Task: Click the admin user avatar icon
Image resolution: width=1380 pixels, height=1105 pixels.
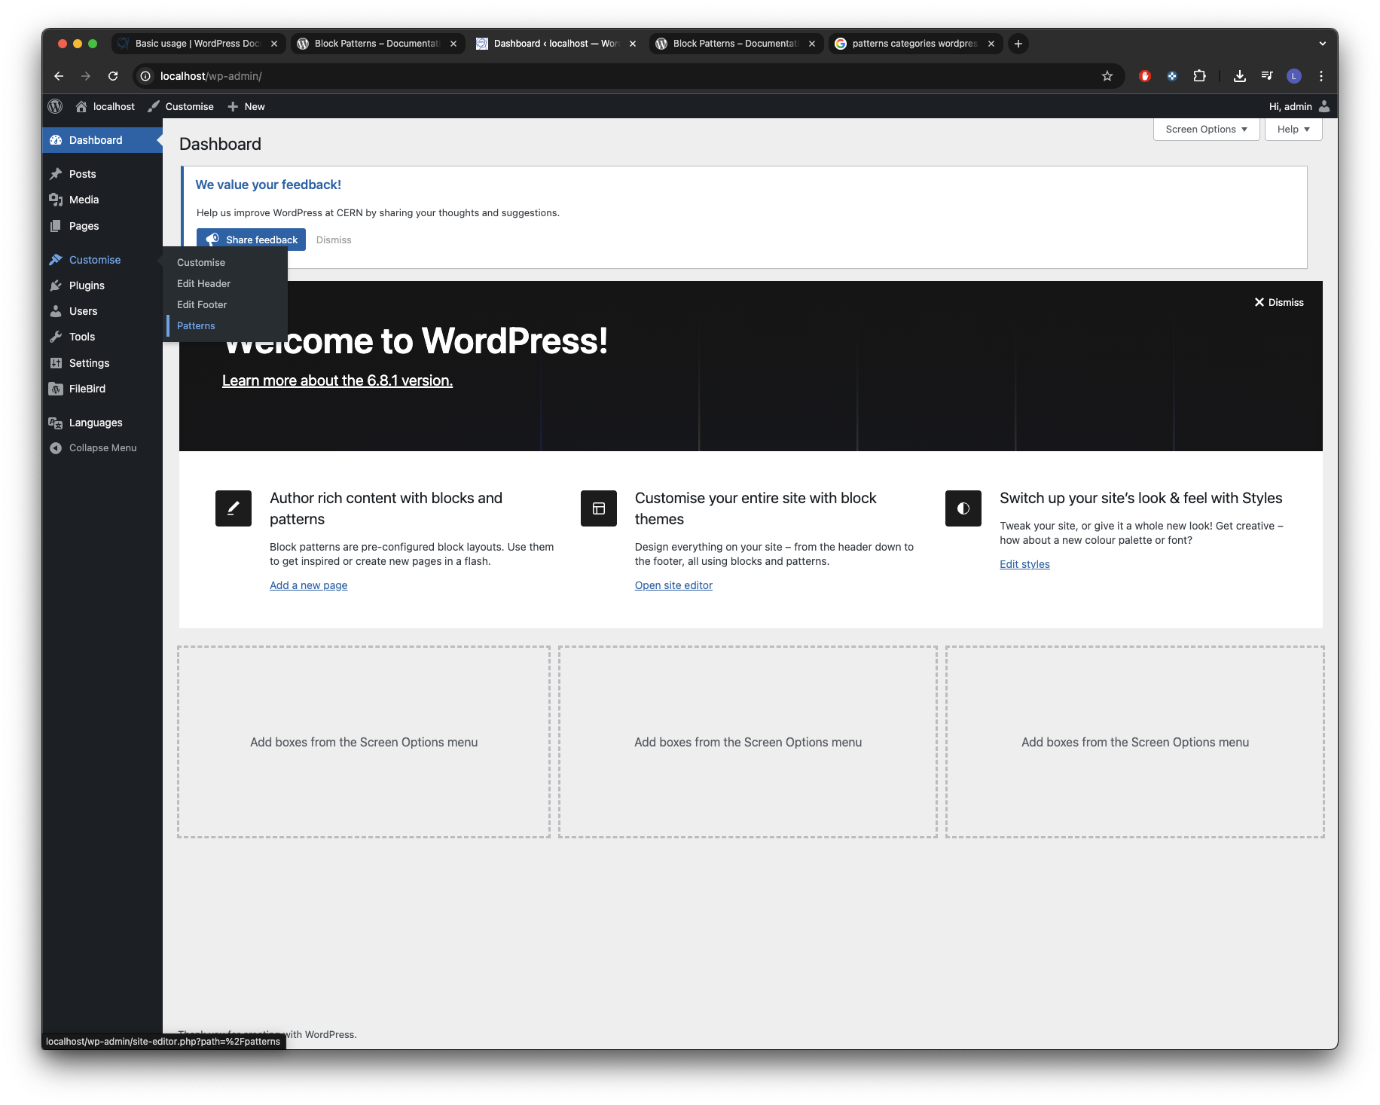Action: click(x=1324, y=106)
